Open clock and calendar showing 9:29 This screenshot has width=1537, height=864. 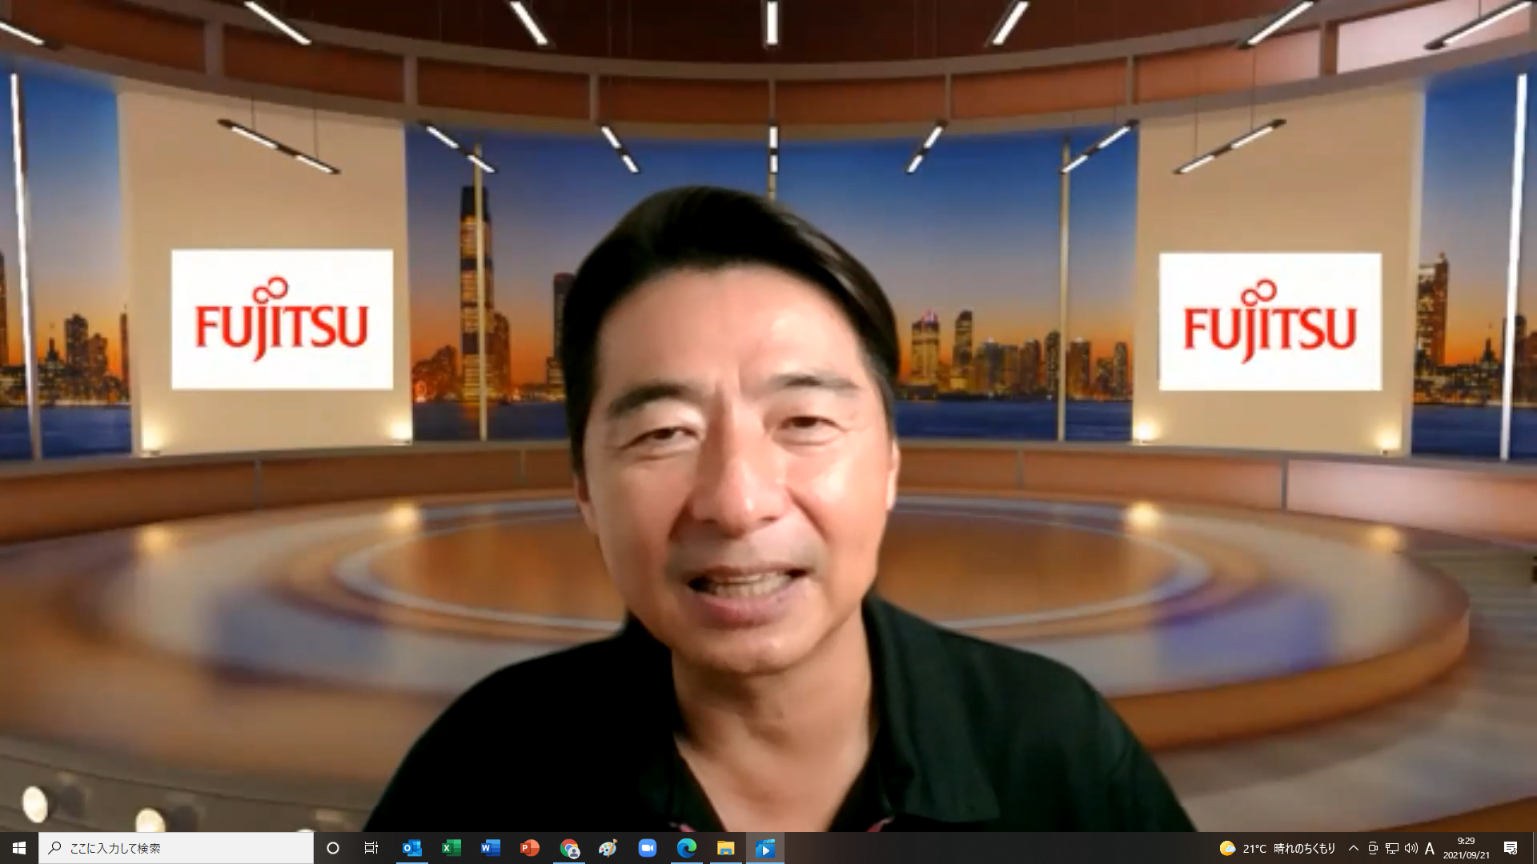1467,848
